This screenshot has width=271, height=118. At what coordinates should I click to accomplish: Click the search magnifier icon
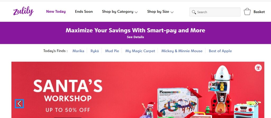(194, 12)
